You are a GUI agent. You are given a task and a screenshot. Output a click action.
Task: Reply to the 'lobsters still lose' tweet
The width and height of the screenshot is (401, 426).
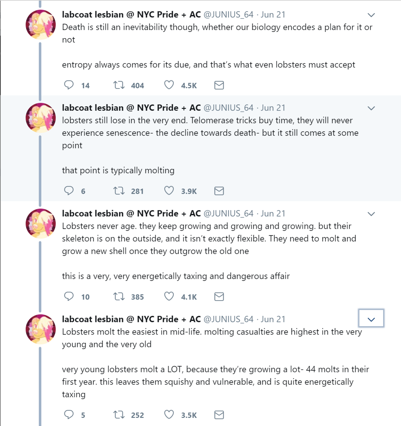point(69,191)
